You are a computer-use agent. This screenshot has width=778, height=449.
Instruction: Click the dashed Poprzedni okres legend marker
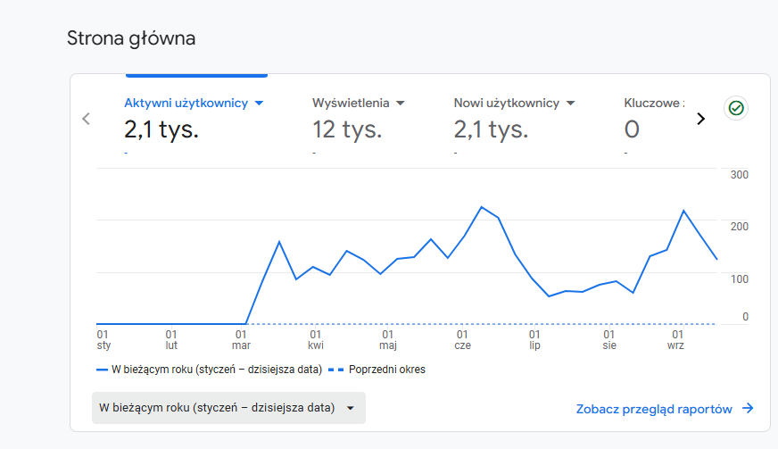pos(336,370)
